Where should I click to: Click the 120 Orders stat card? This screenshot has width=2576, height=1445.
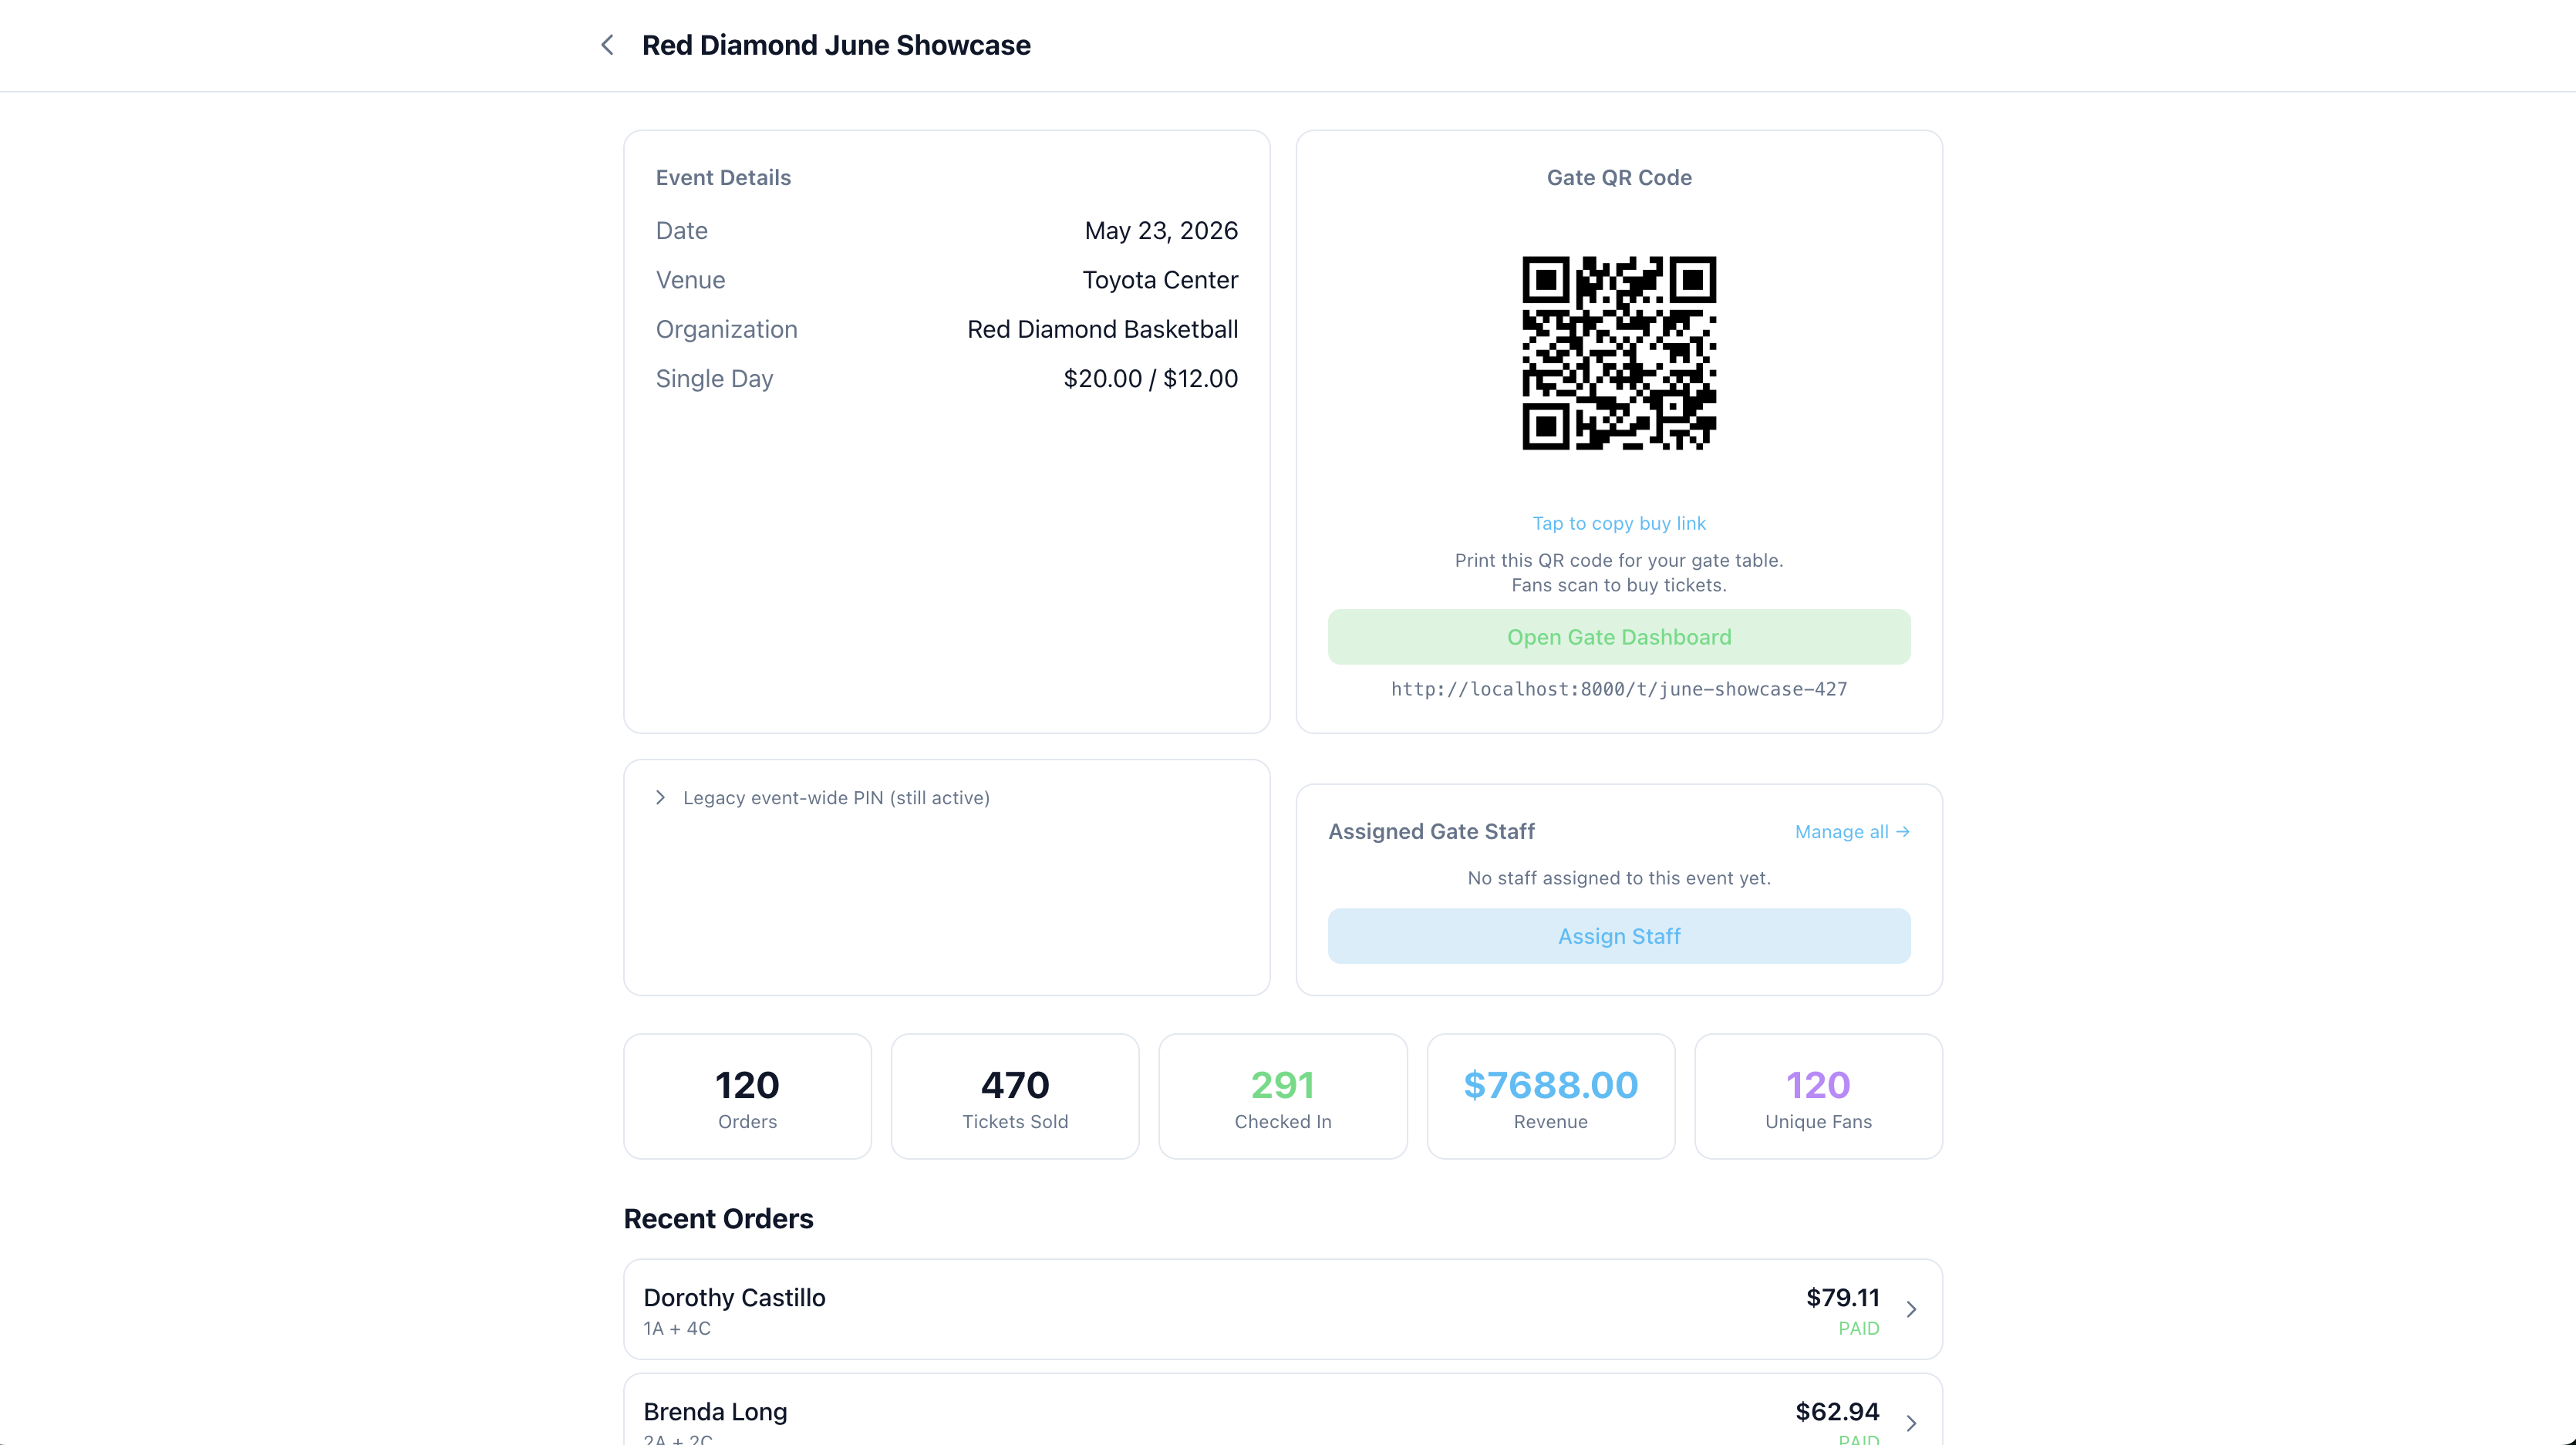click(747, 1097)
